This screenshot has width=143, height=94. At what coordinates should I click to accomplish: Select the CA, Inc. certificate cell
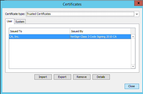(x=39, y=37)
